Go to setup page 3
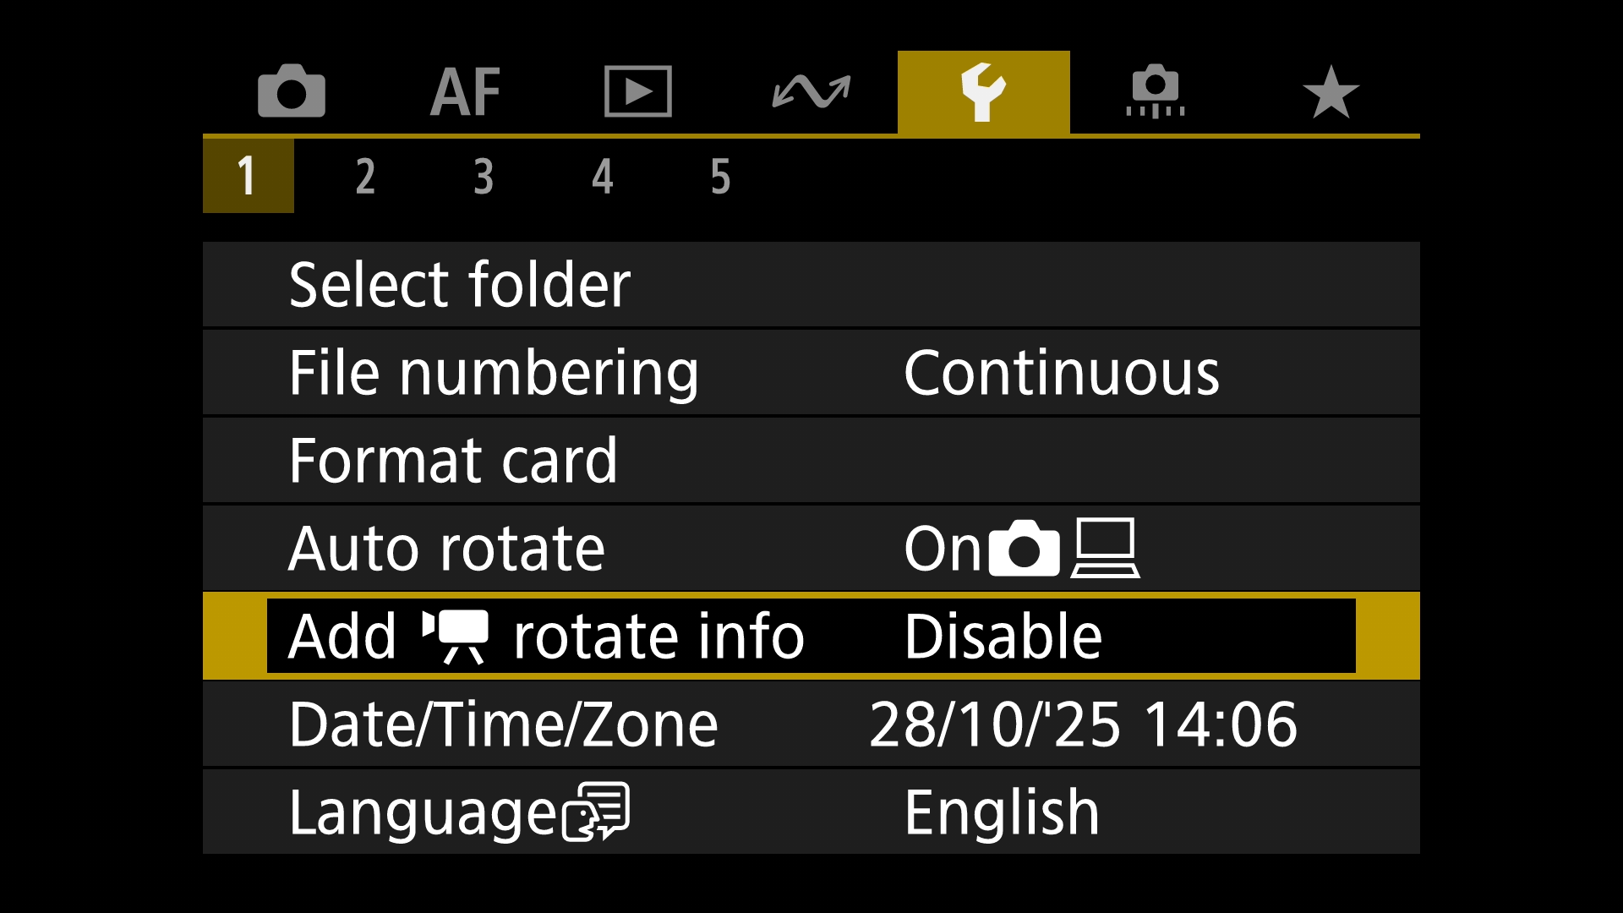 [x=484, y=177]
